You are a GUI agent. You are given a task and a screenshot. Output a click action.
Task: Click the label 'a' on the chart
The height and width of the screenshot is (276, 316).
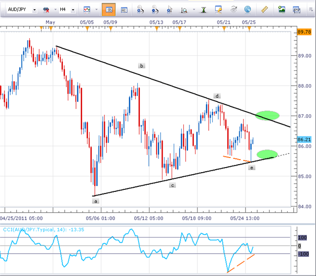[96, 201]
